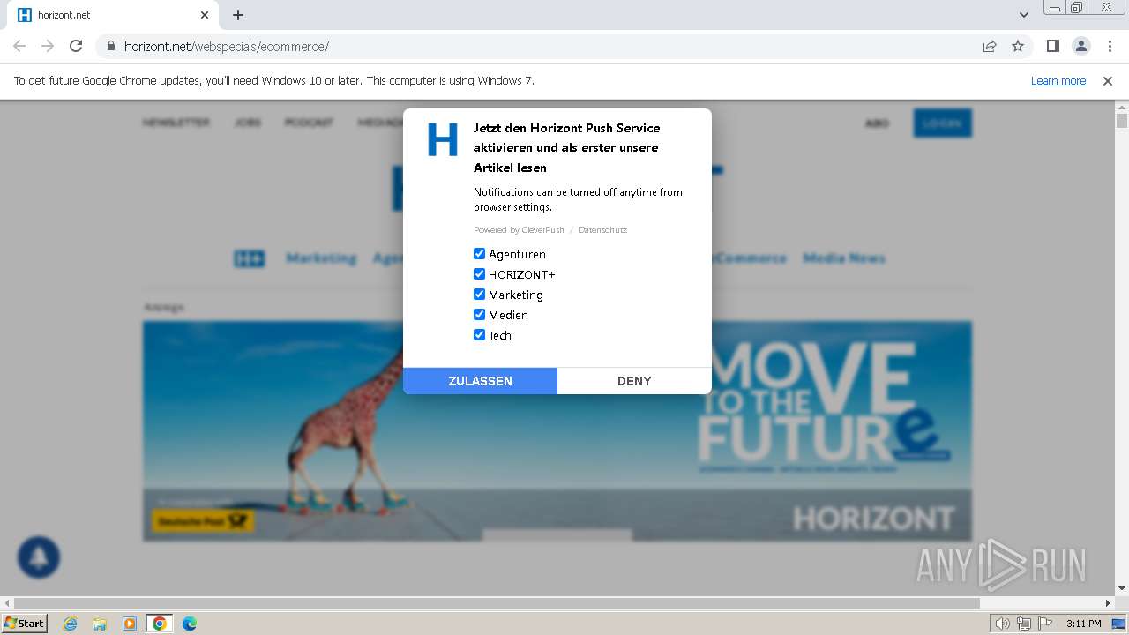Click the blue notification bell icon
Viewport: 1129px width, 635px height.
coord(39,557)
